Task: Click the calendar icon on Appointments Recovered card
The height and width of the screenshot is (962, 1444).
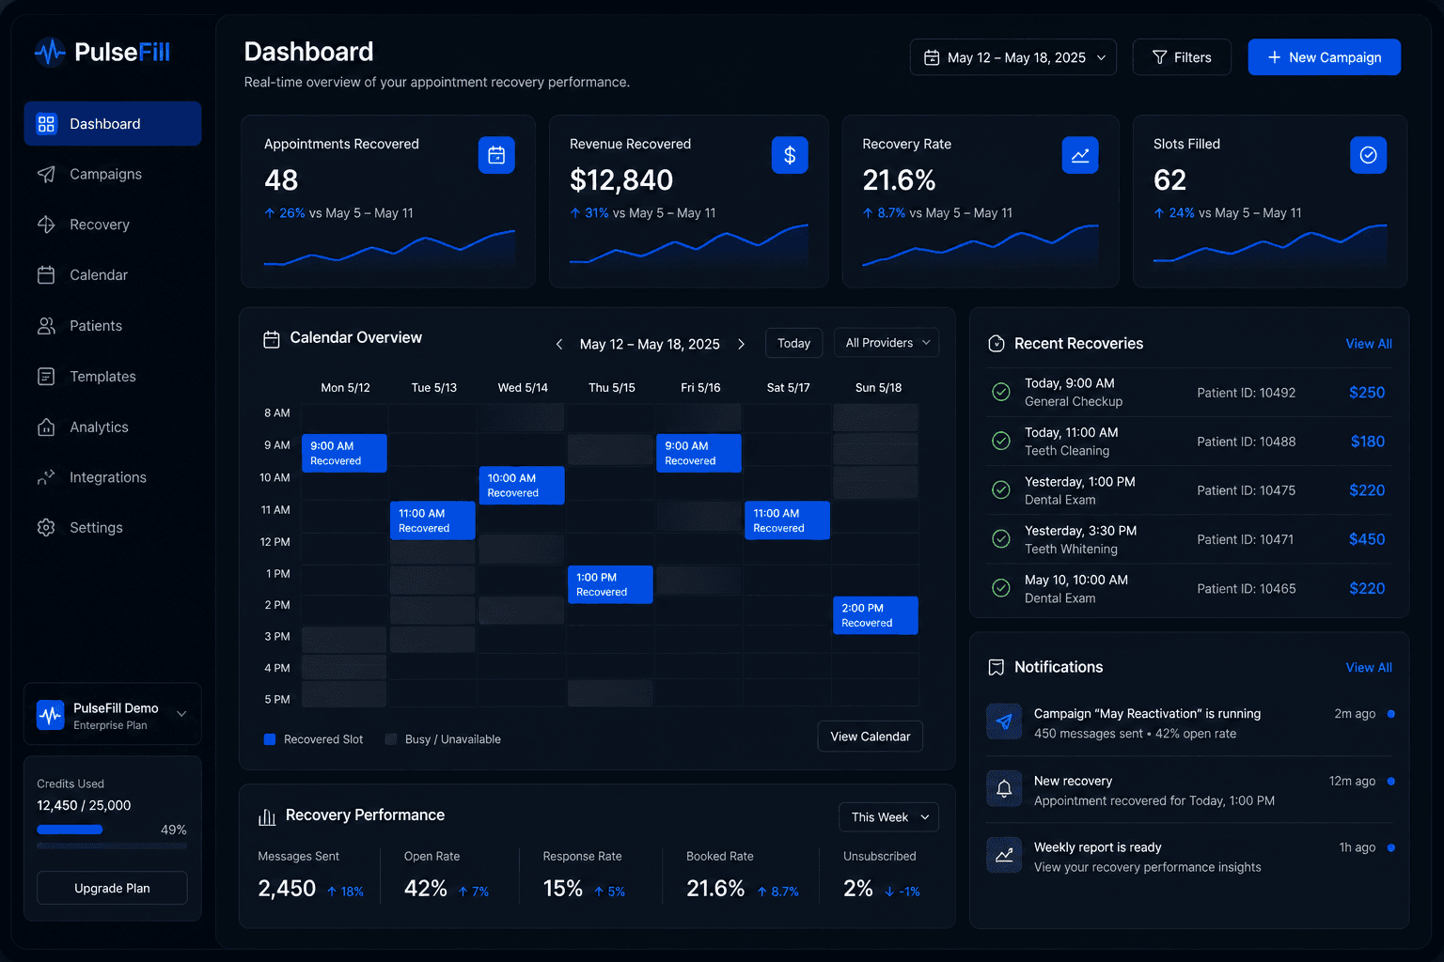Action: [496, 155]
